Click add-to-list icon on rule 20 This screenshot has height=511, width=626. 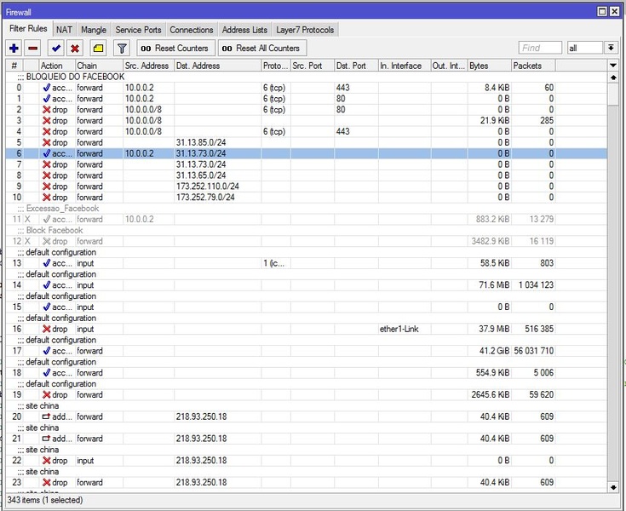(x=47, y=416)
